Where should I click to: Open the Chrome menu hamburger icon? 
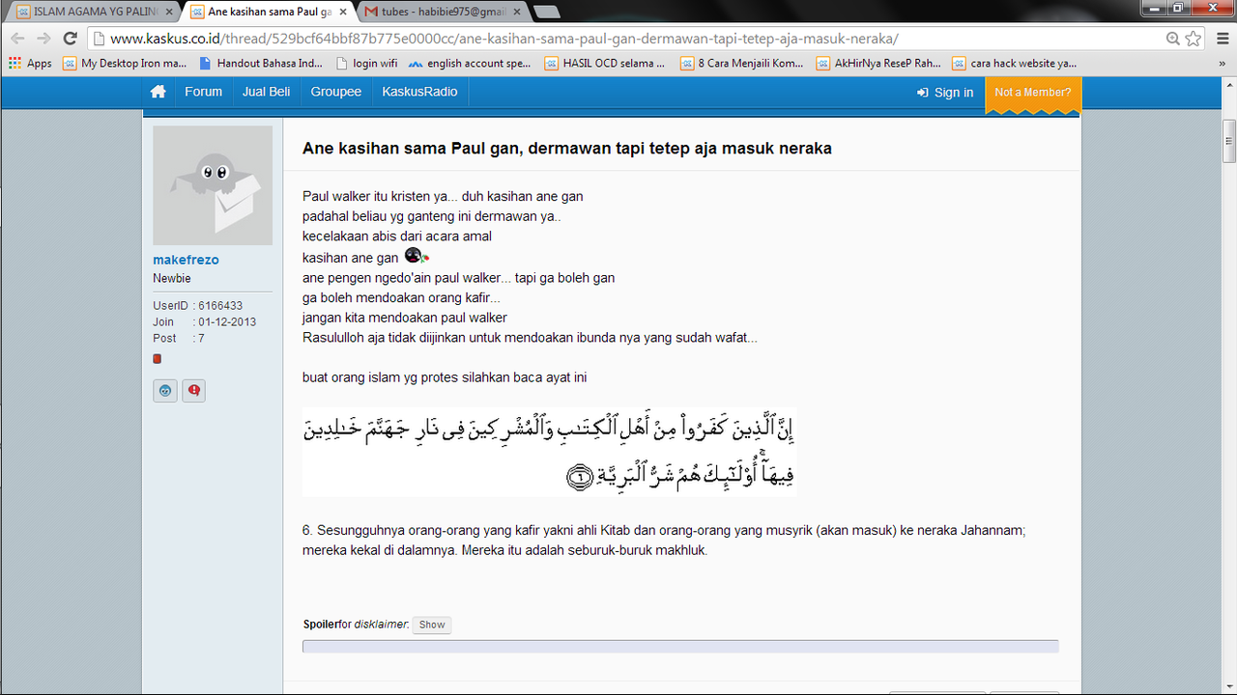pyautogui.click(x=1221, y=39)
